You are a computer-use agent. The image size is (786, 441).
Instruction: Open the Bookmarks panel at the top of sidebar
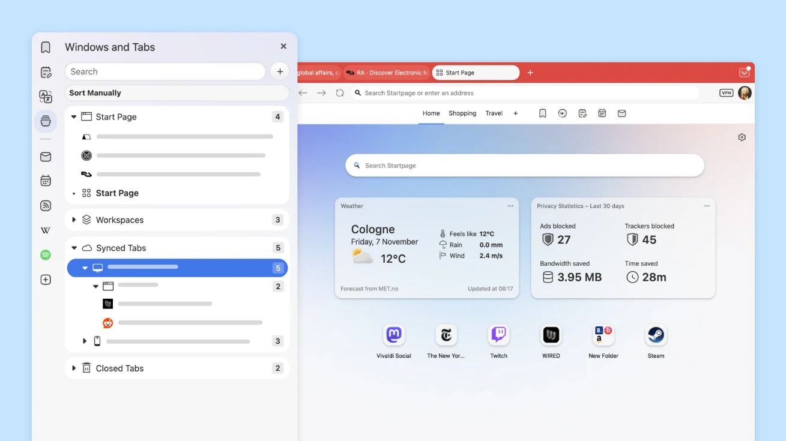(46, 47)
